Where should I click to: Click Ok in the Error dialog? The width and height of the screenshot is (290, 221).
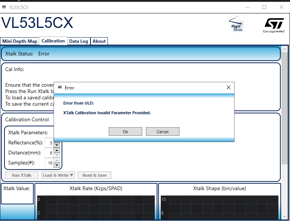pos(125,132)
